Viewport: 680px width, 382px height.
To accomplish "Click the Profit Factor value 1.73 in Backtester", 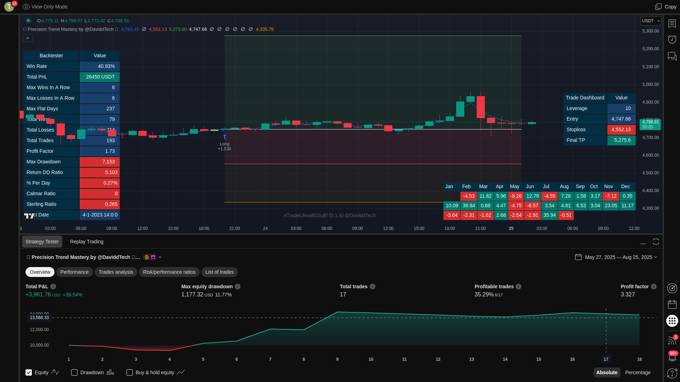I will click(100, 151).
